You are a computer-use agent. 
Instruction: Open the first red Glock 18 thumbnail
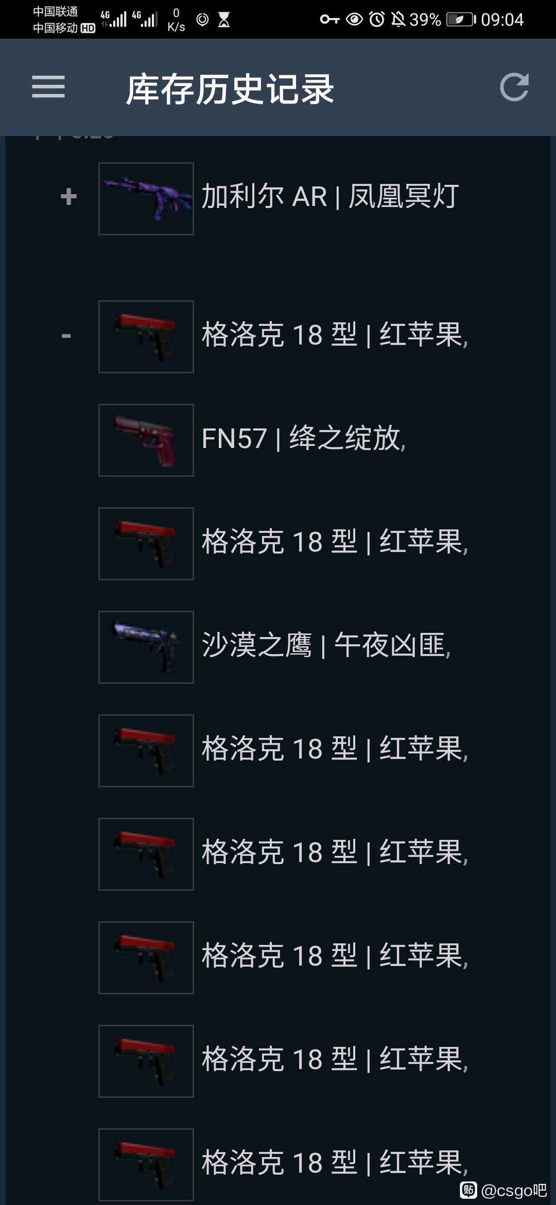(146, 337)
